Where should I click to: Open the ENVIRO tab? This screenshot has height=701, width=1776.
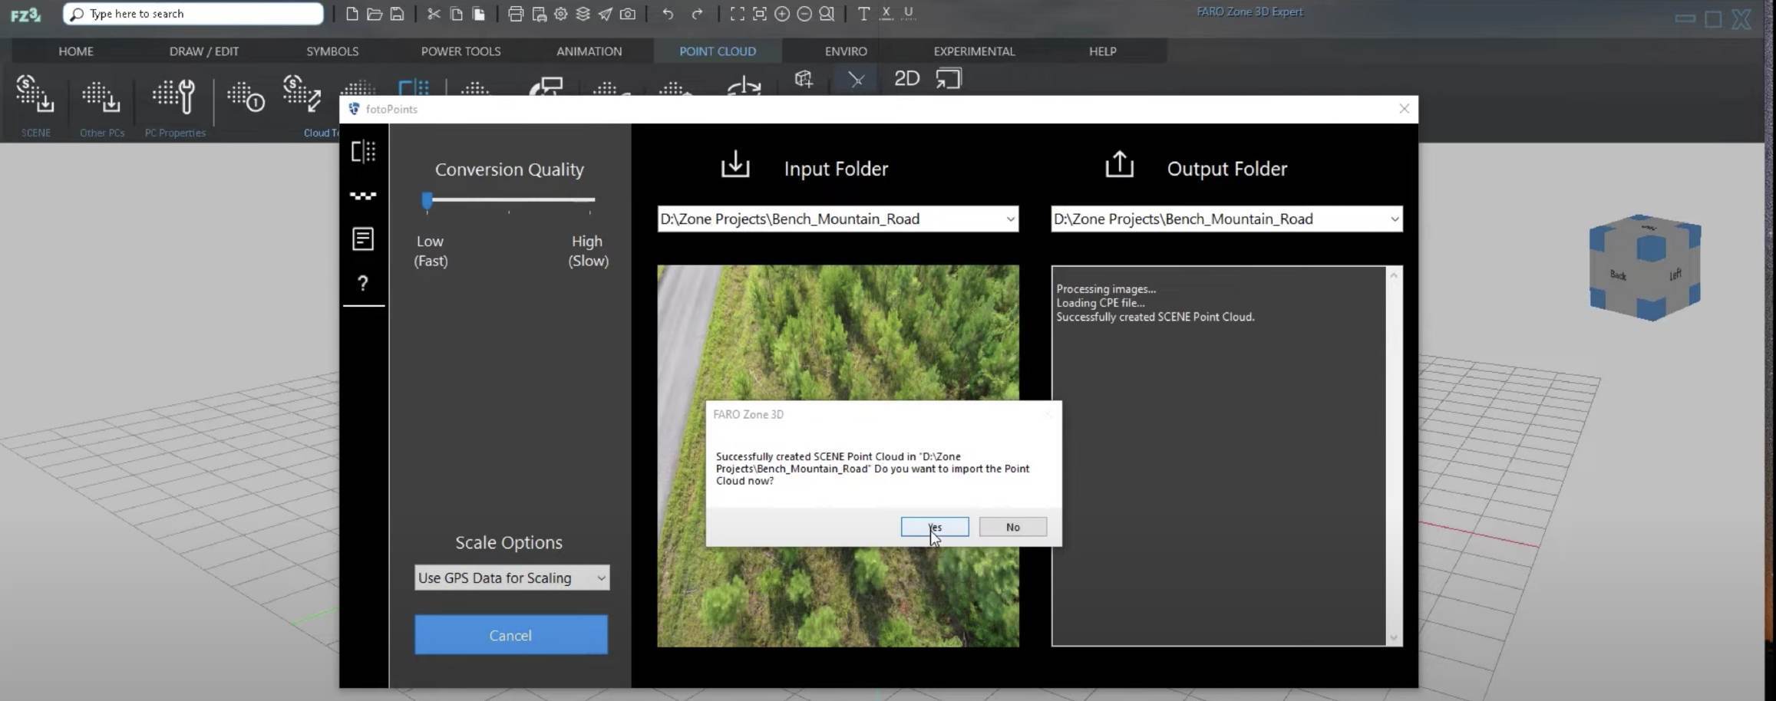tap(846, 51)
